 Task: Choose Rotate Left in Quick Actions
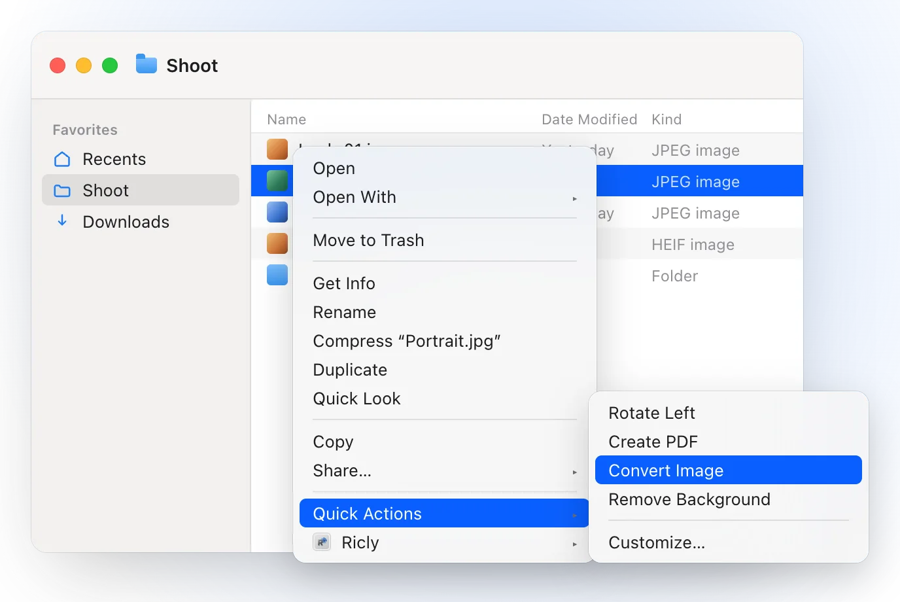coord(729,413)
